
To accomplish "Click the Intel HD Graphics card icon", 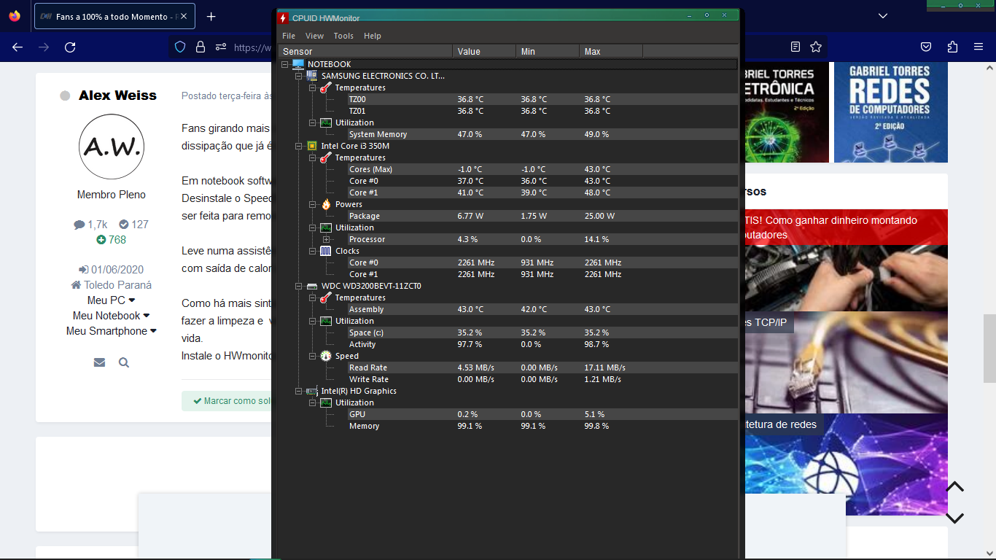I will click(311, 391).
